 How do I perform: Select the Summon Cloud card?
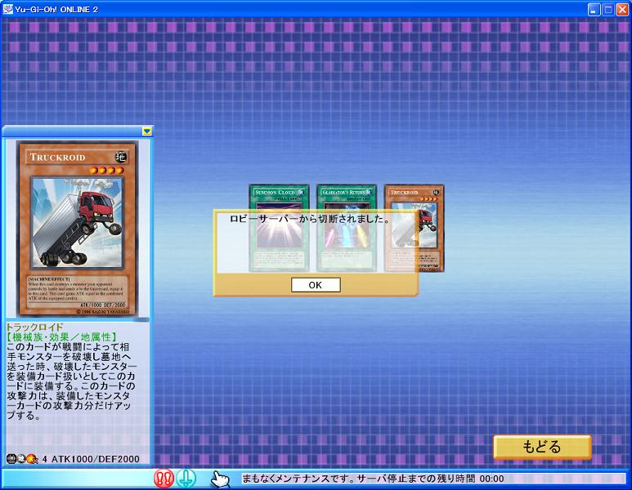(279, 228)
